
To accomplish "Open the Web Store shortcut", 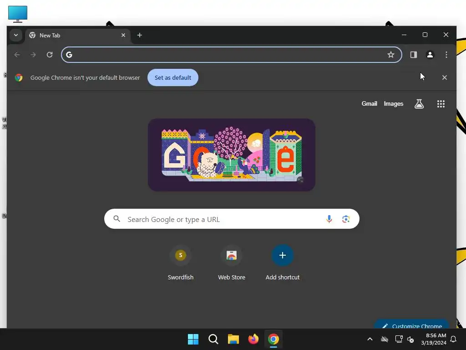I will [x=232, y=263].
